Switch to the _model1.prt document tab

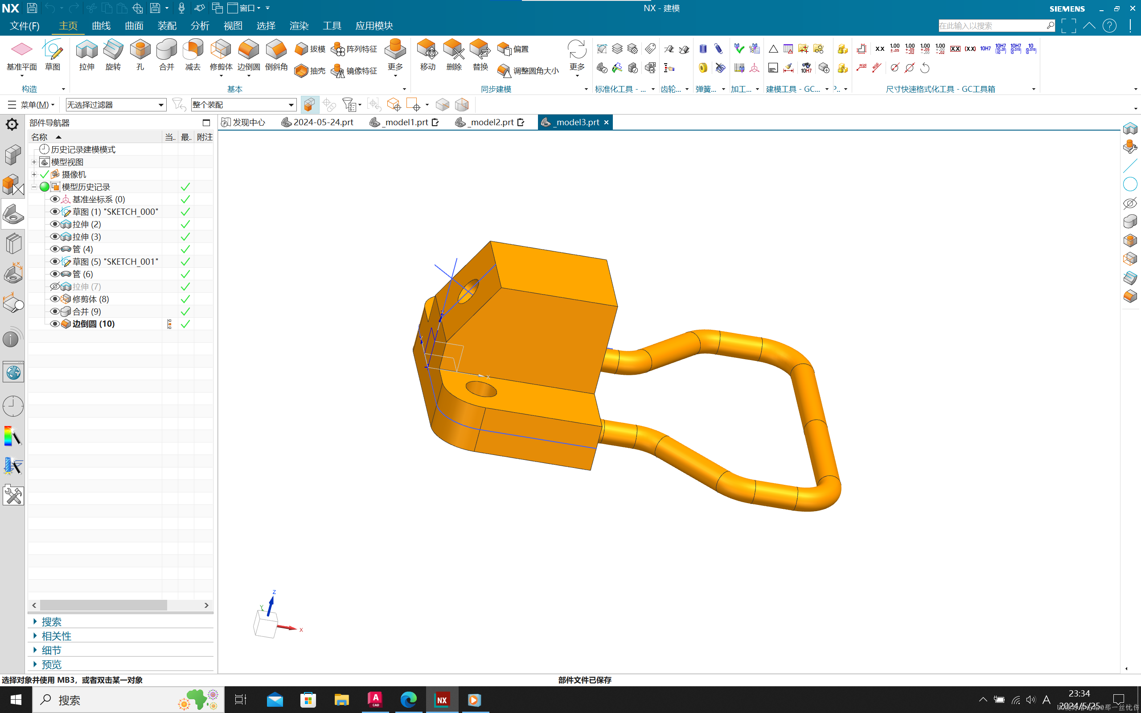point(405,123)
